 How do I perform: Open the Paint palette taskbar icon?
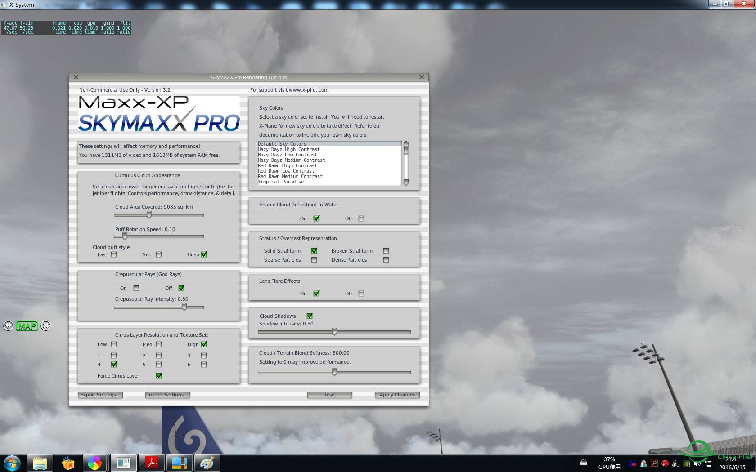[x=207, y=463]
